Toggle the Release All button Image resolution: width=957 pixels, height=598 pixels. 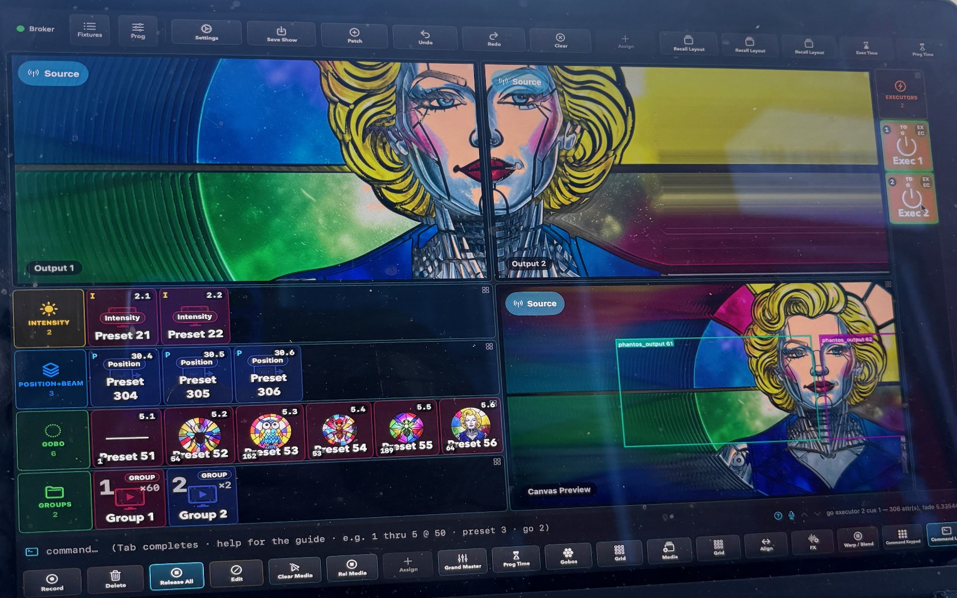pos(176,576)
